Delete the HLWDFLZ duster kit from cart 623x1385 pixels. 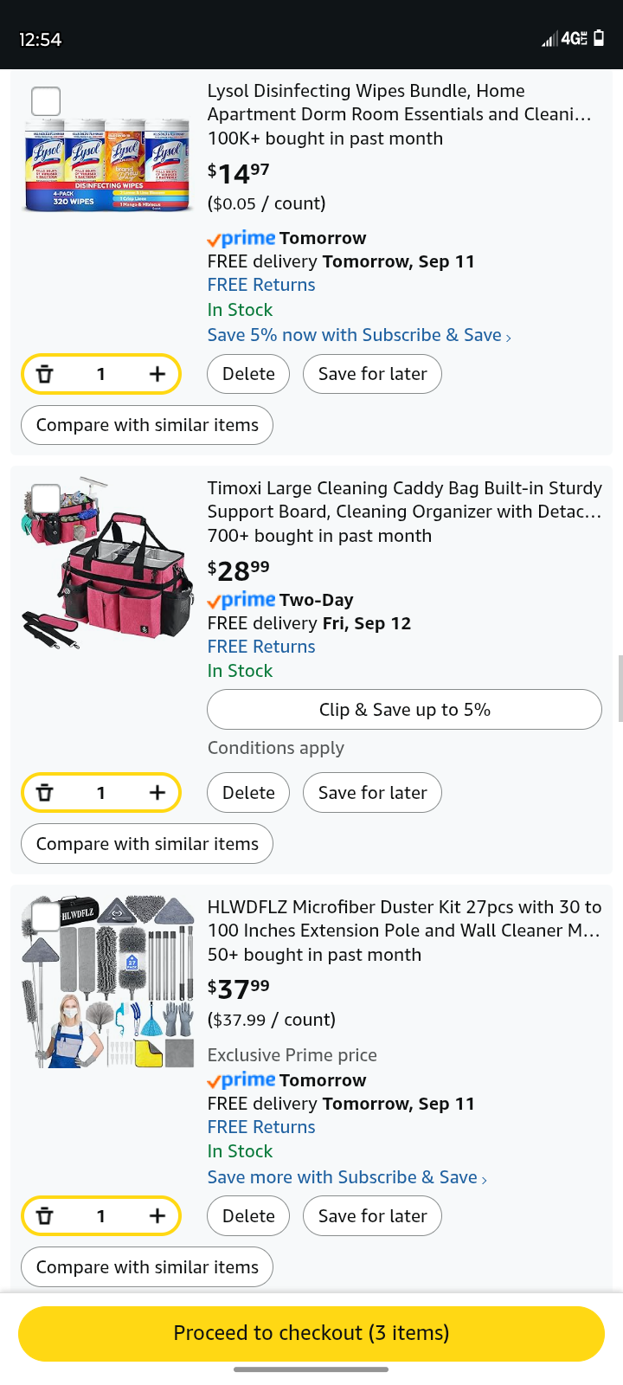click(x=248, y=1216)
